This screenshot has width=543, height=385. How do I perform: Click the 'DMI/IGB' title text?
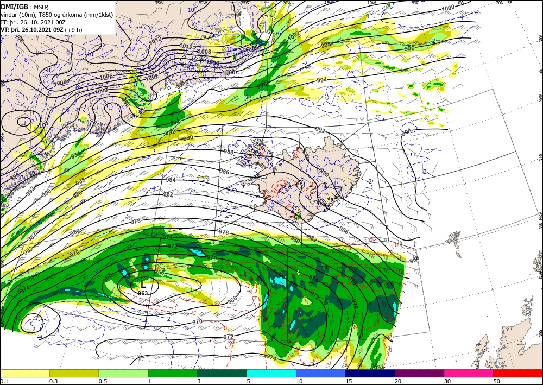coord(15,7)
